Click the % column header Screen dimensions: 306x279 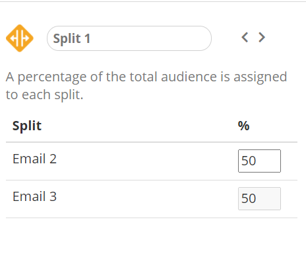pyautogui.click(x=243, y=126)
